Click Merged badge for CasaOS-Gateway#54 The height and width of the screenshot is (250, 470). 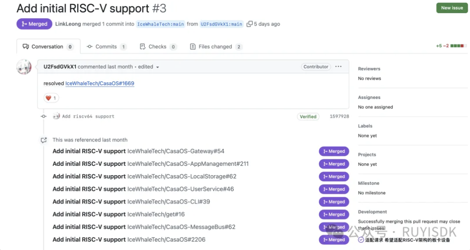click(334, 152)
